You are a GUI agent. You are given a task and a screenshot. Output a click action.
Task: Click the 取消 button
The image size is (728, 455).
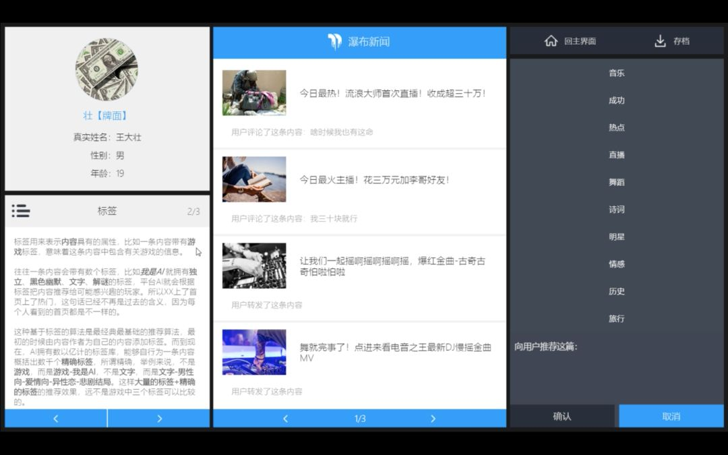[x=671, y=416]
